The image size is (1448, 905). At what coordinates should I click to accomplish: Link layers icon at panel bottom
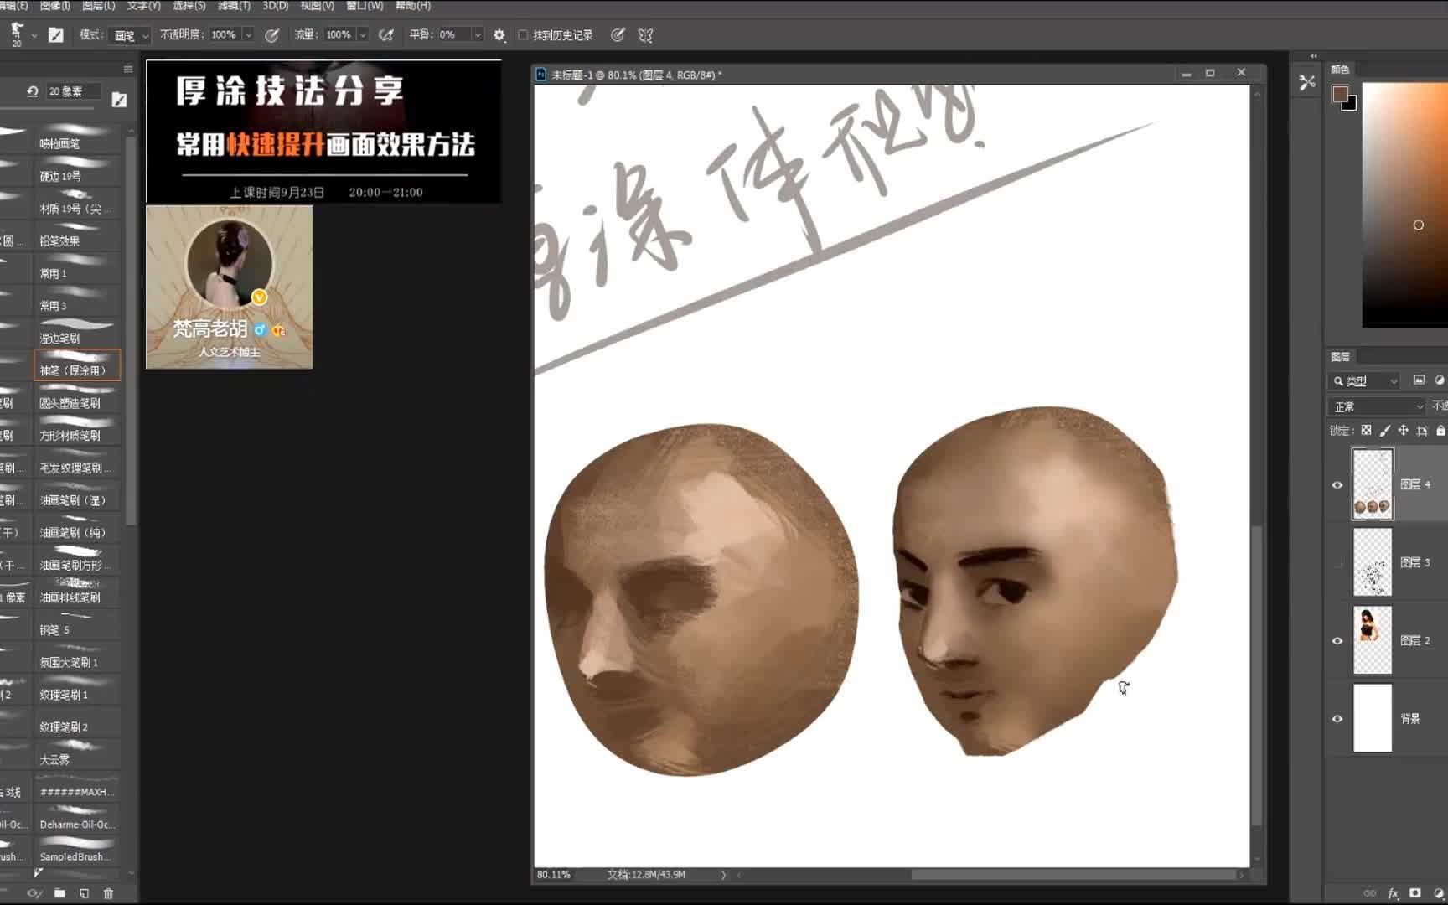click(x=1370, y=893)
